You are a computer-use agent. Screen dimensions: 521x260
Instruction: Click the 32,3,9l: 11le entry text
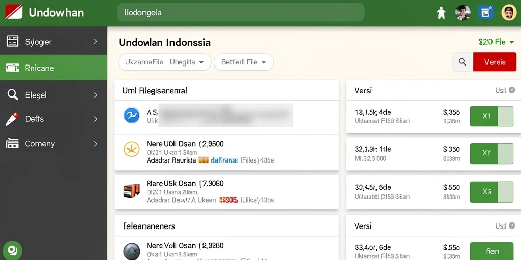coord(373,150)
